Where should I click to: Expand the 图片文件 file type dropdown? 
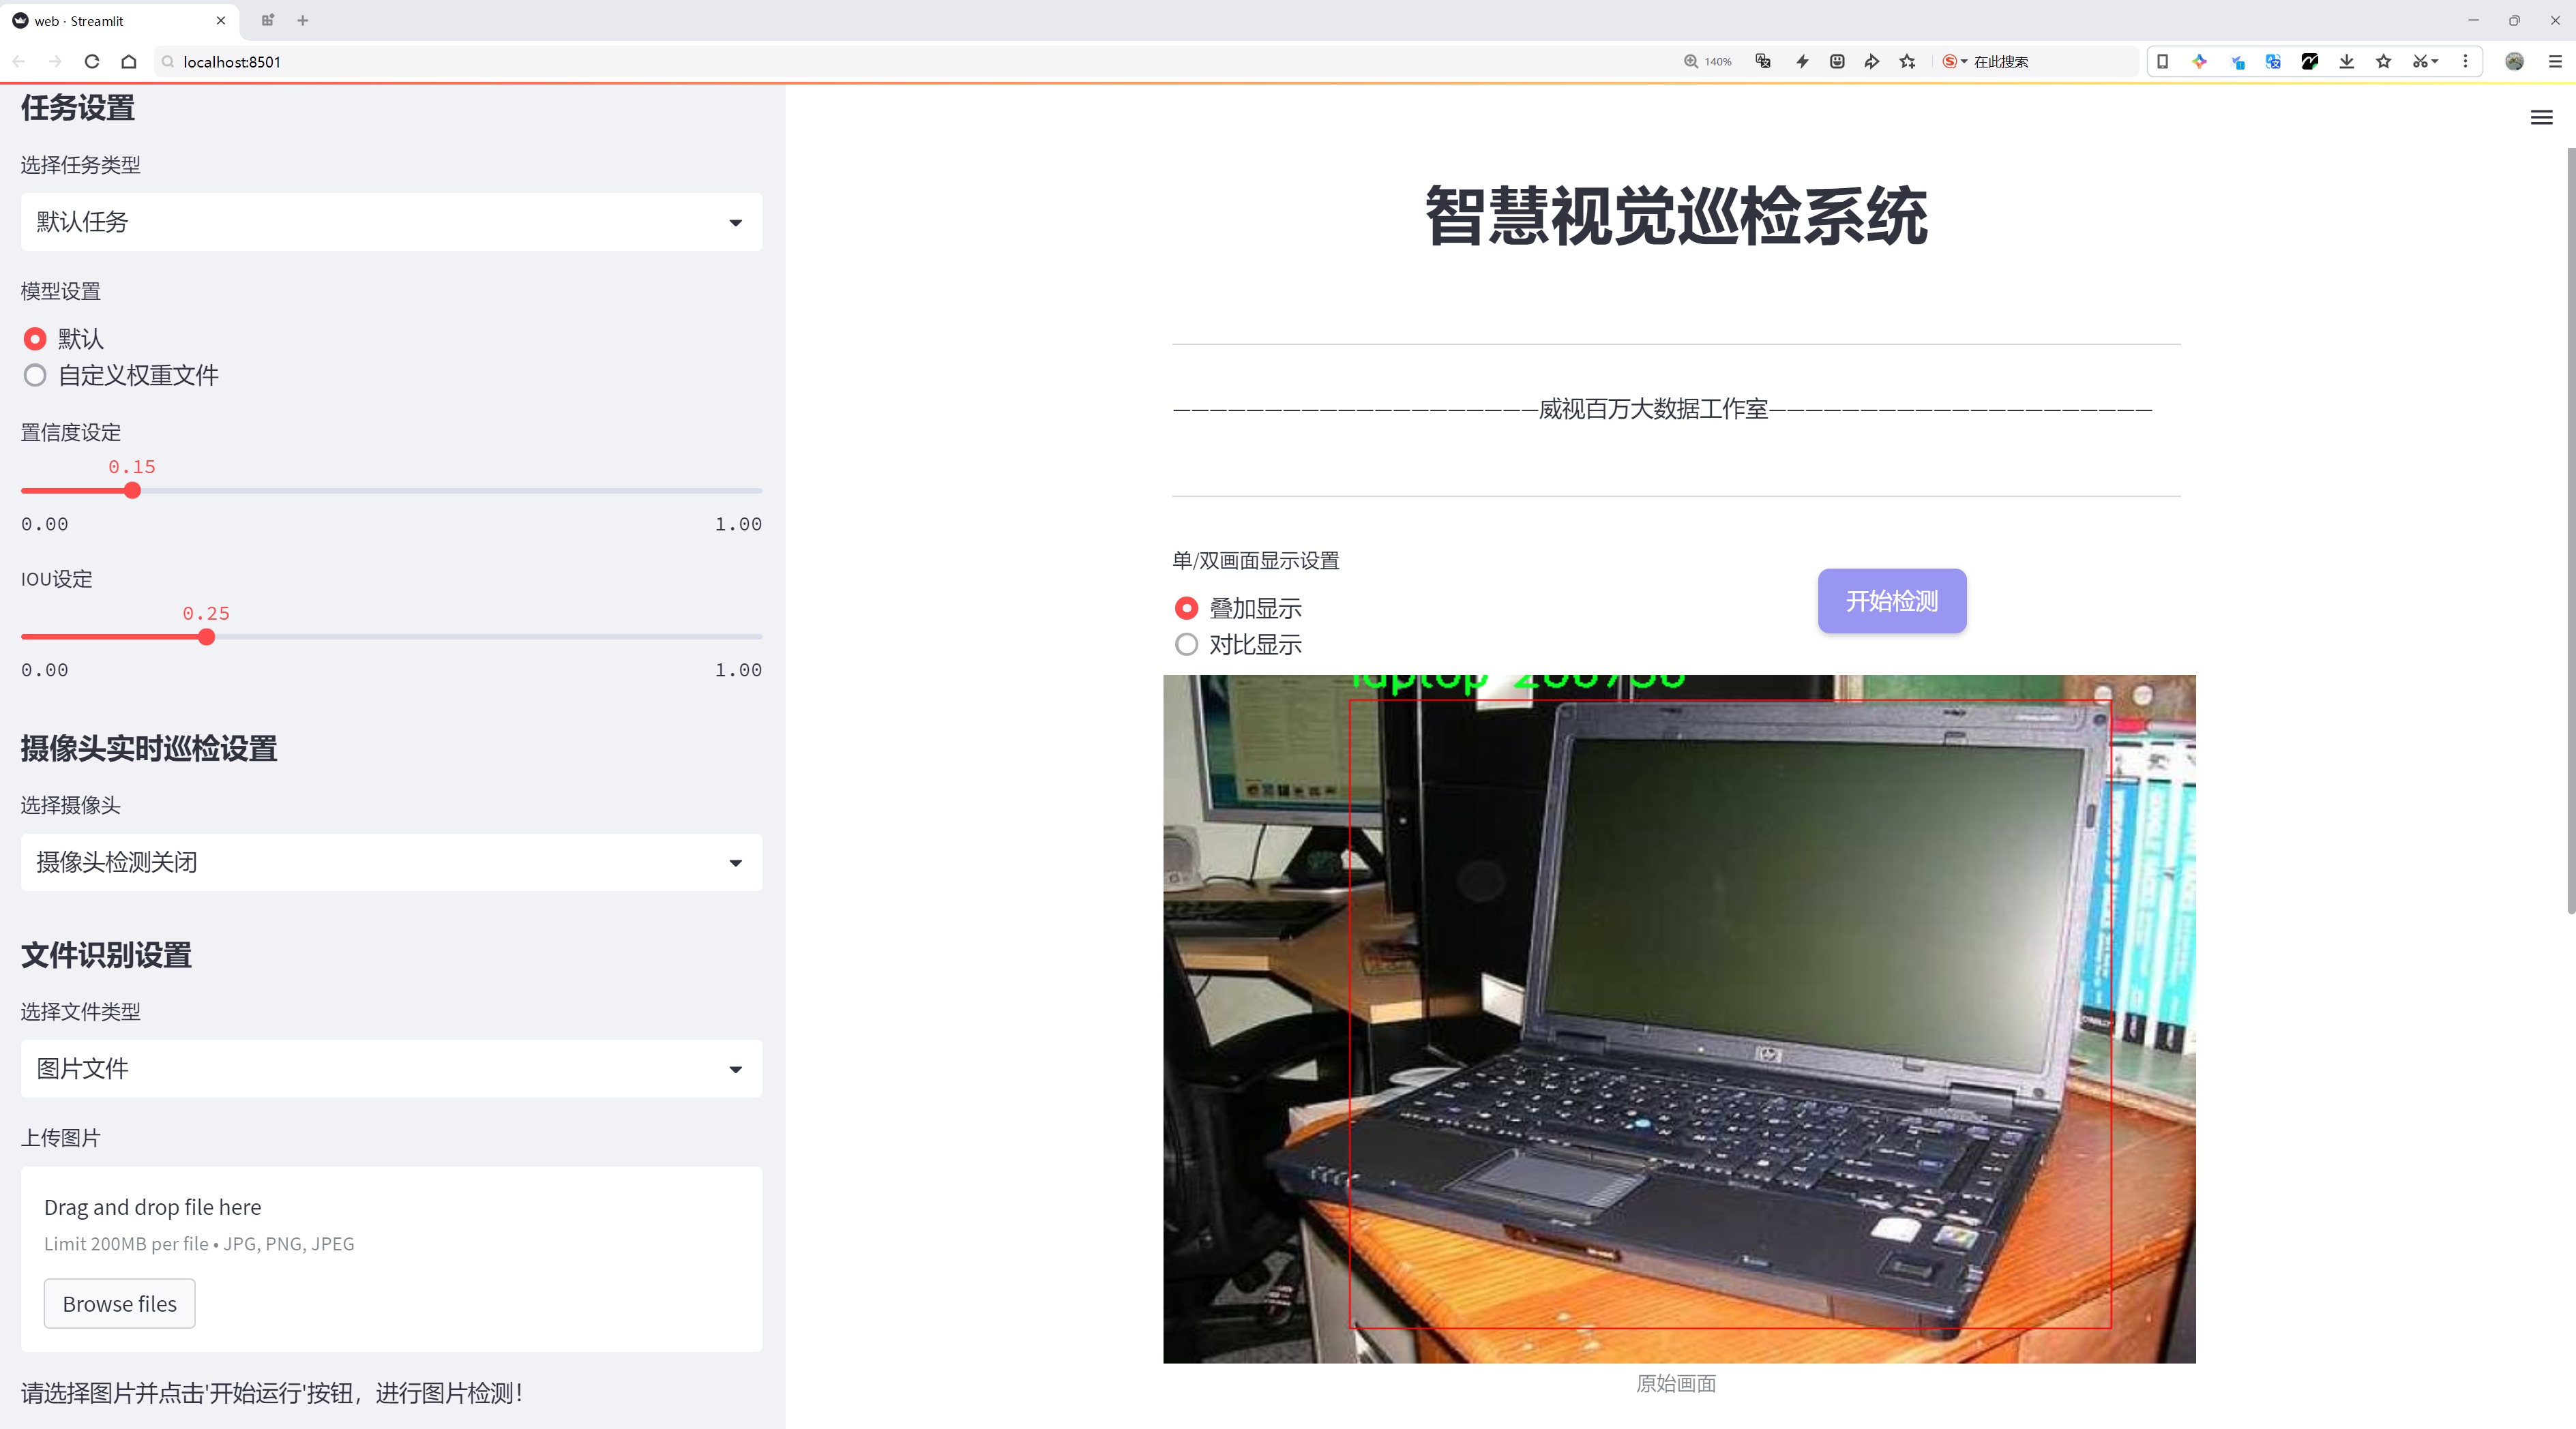point(391,1069)
